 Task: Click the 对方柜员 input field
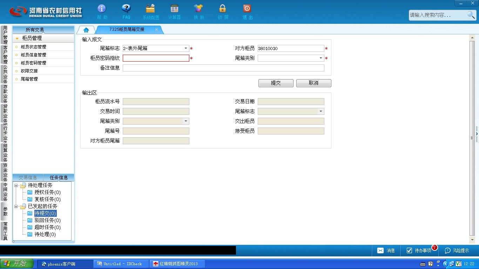(291, 48)
